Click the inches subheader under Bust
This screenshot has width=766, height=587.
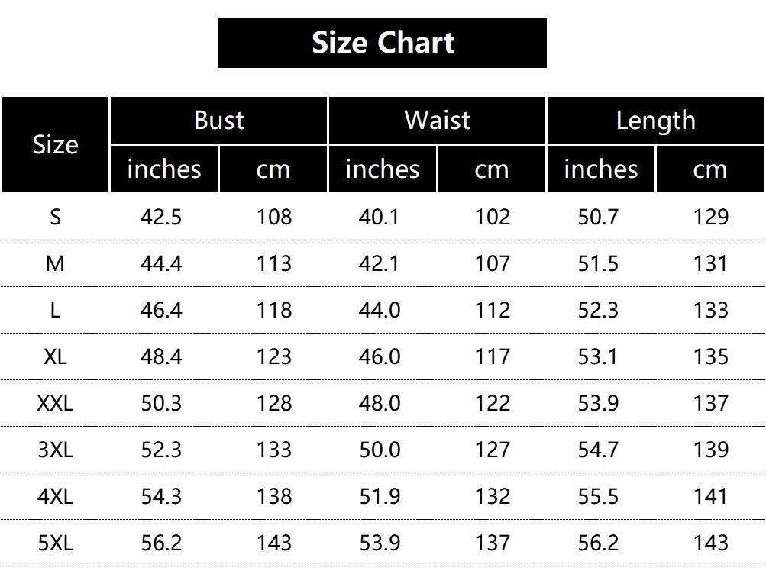(164, 169)
